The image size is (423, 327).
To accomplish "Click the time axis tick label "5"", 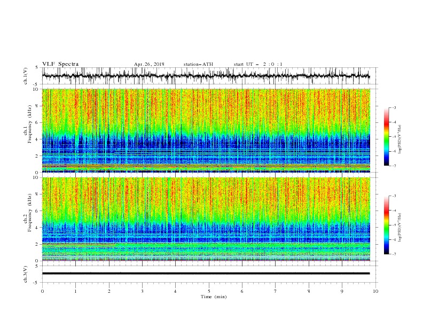I will [x=209, y=291].
